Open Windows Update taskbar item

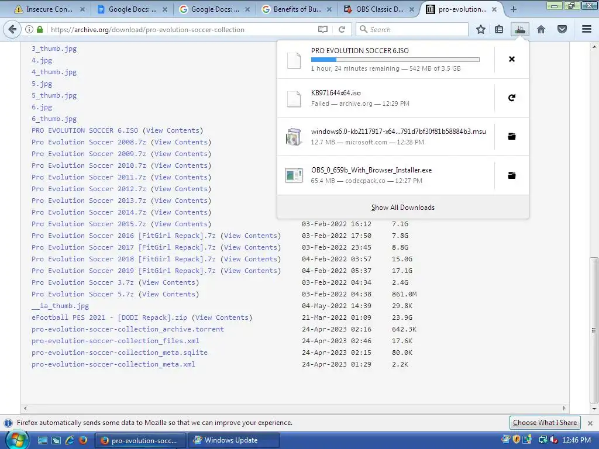(x=233, y=440)
